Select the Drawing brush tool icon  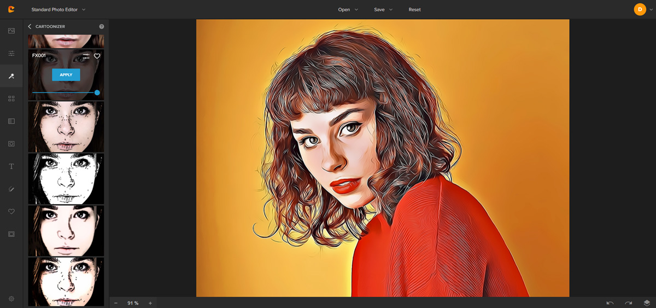(11, 189)
